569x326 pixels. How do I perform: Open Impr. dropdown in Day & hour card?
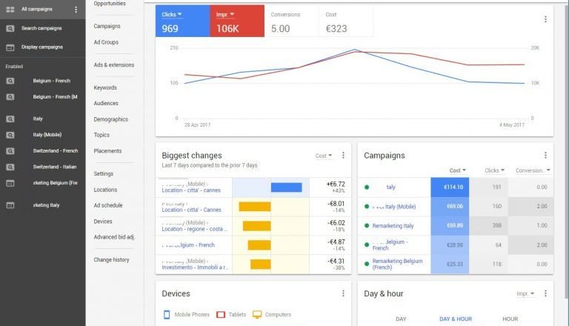525,293
